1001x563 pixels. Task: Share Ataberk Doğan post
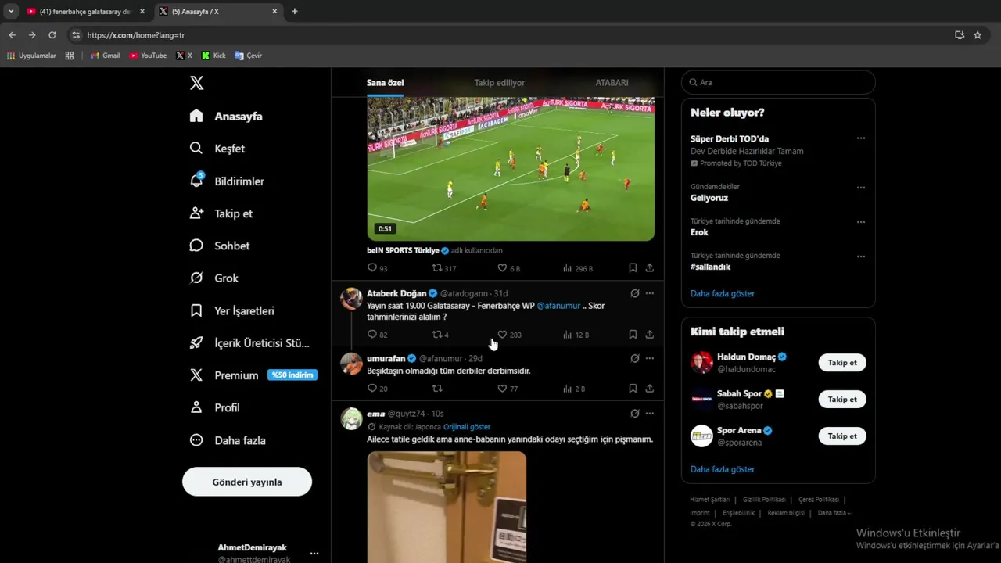coord(649,335)
